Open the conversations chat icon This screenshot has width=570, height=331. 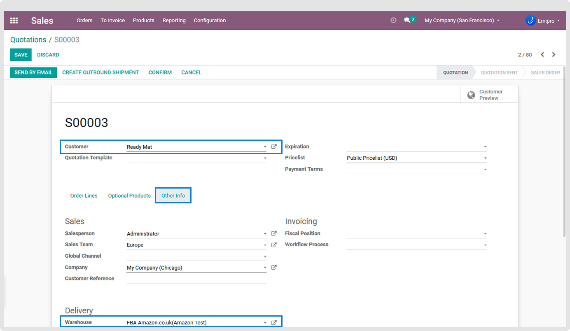(407, 20)
